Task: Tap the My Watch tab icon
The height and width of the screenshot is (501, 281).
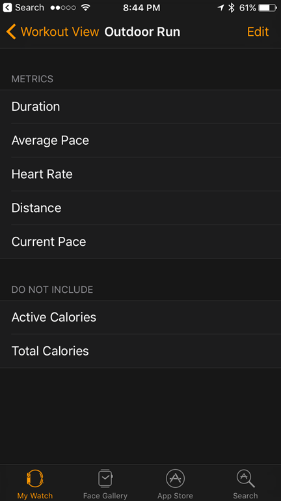Action: 34,478
